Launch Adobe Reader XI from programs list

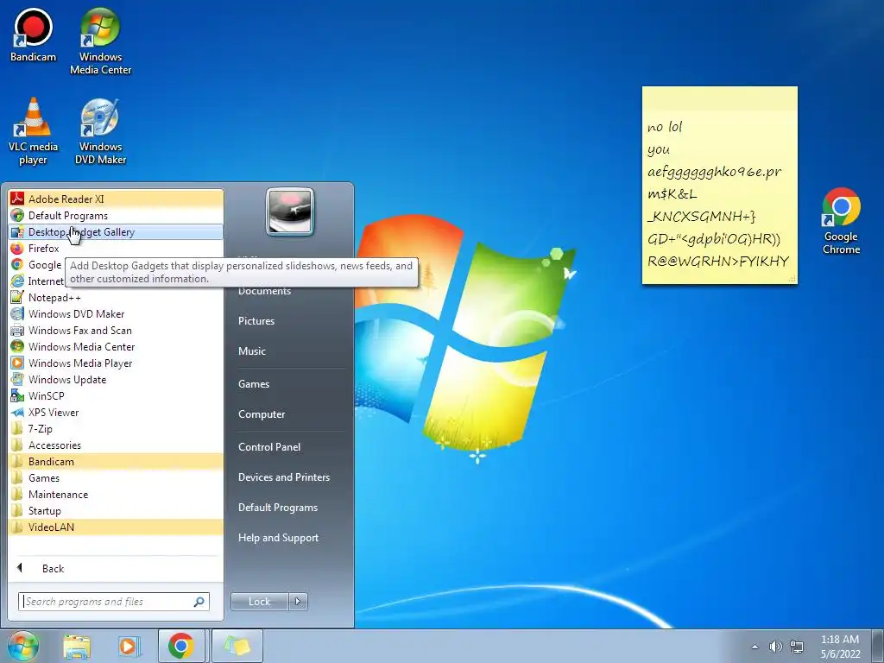116,199
